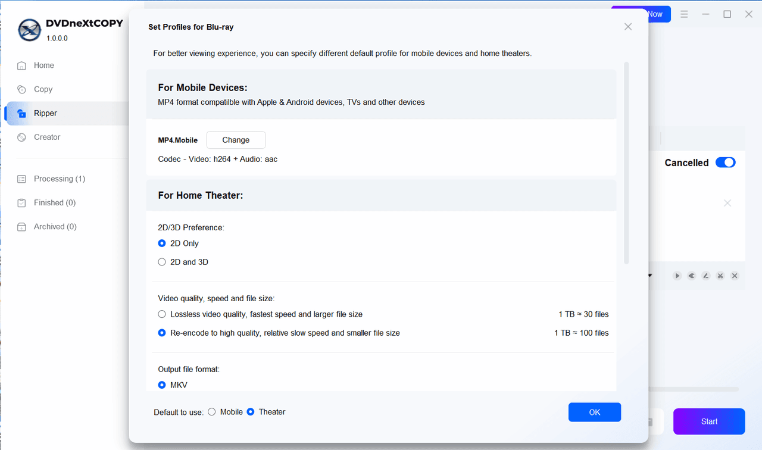The width and height of the screenshot is (762, 450).
Task: Click 'Codec - Video: h264 + Audio: aac' text
Action: pos(218,159)
